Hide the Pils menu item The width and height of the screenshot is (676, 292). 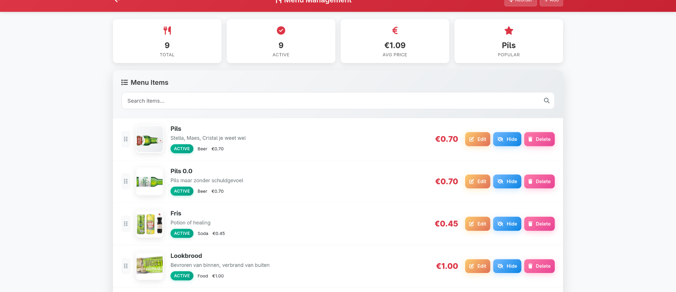[x=507, y=139]
